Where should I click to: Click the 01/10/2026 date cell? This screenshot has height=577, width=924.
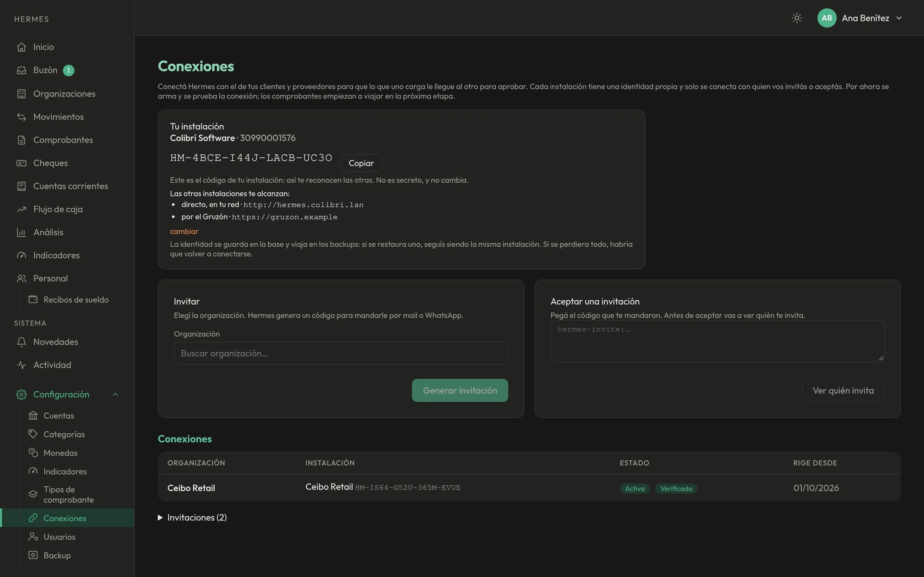click(816, 488)
